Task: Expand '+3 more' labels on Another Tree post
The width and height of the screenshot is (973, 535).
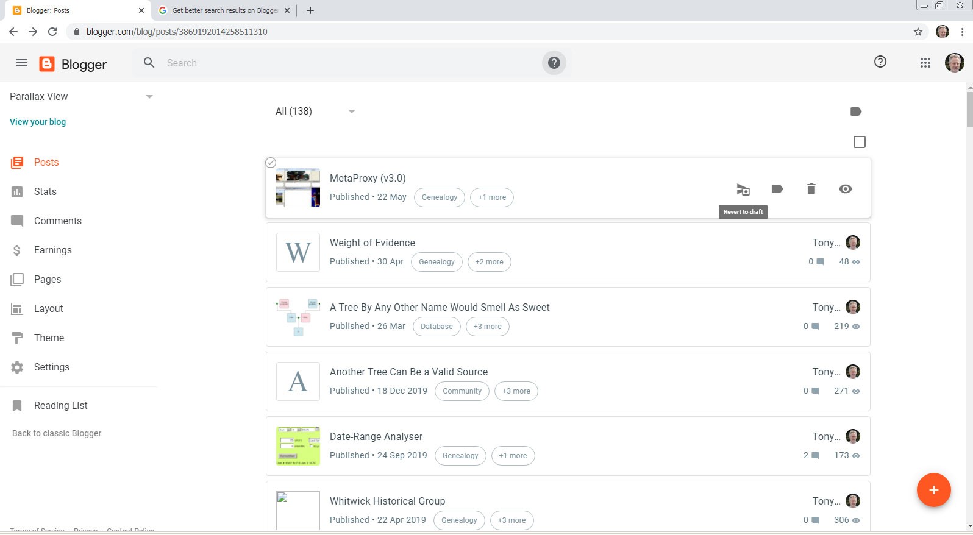Action: [x=516, y=391]
